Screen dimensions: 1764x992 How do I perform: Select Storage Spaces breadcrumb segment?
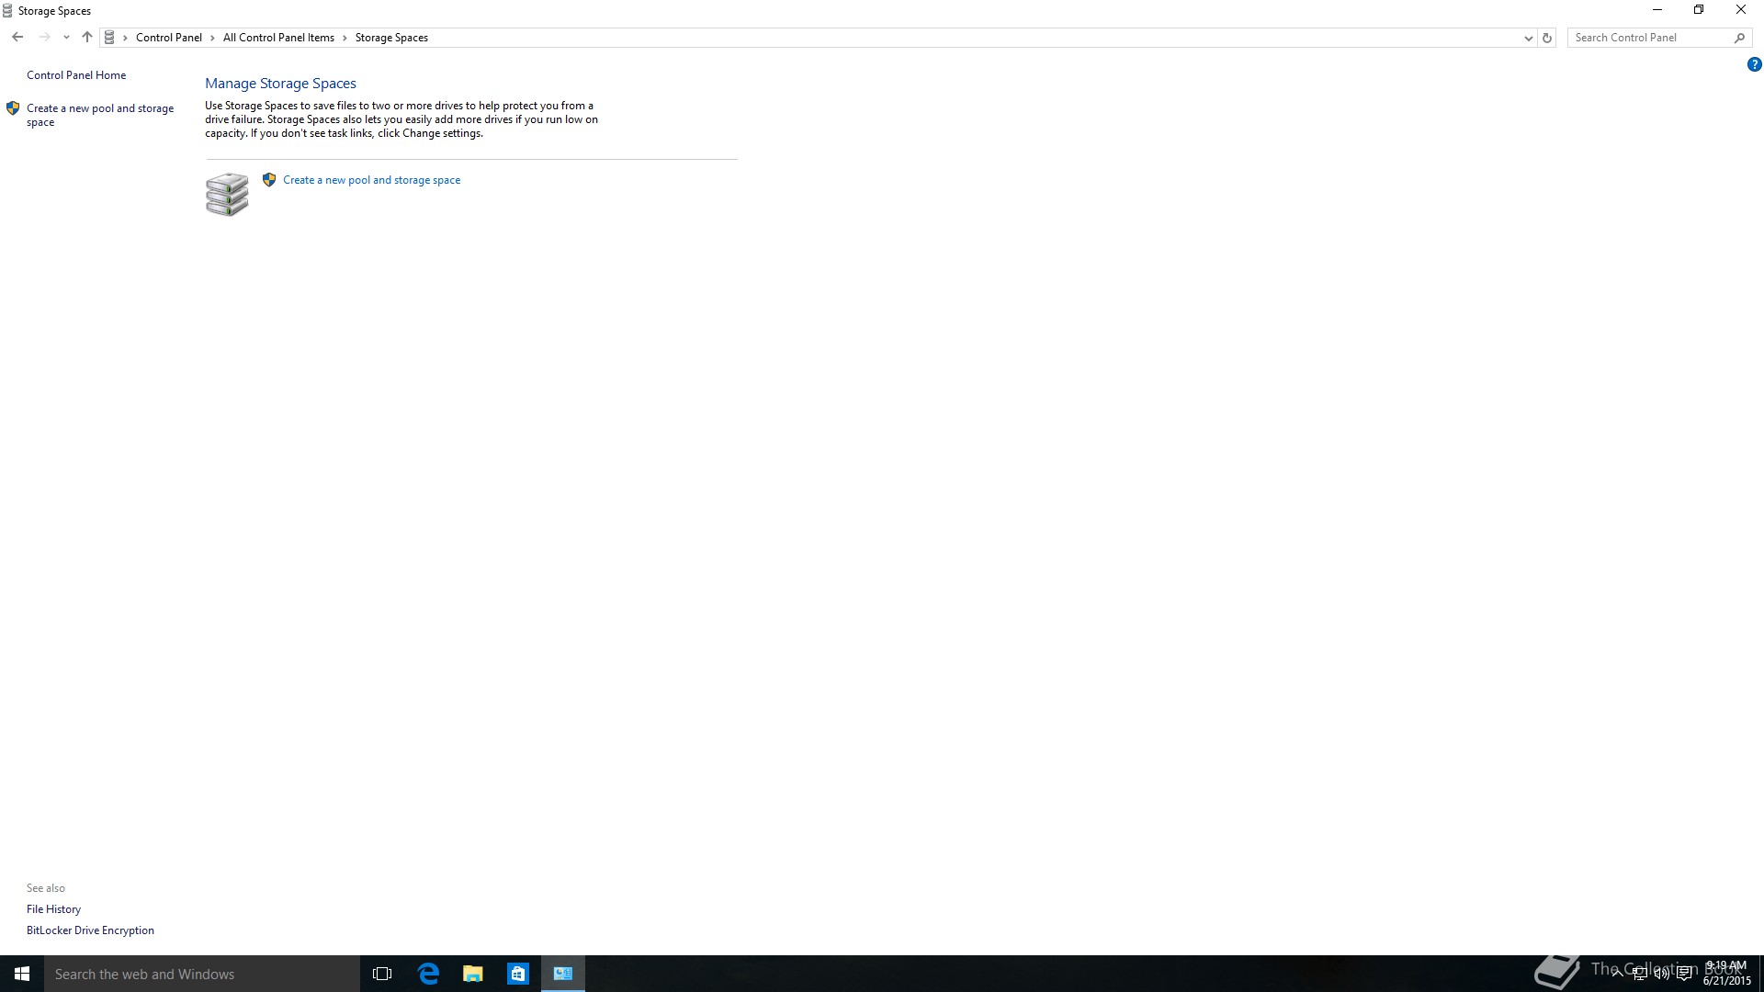pyautogui.click(x=391, y=38)
